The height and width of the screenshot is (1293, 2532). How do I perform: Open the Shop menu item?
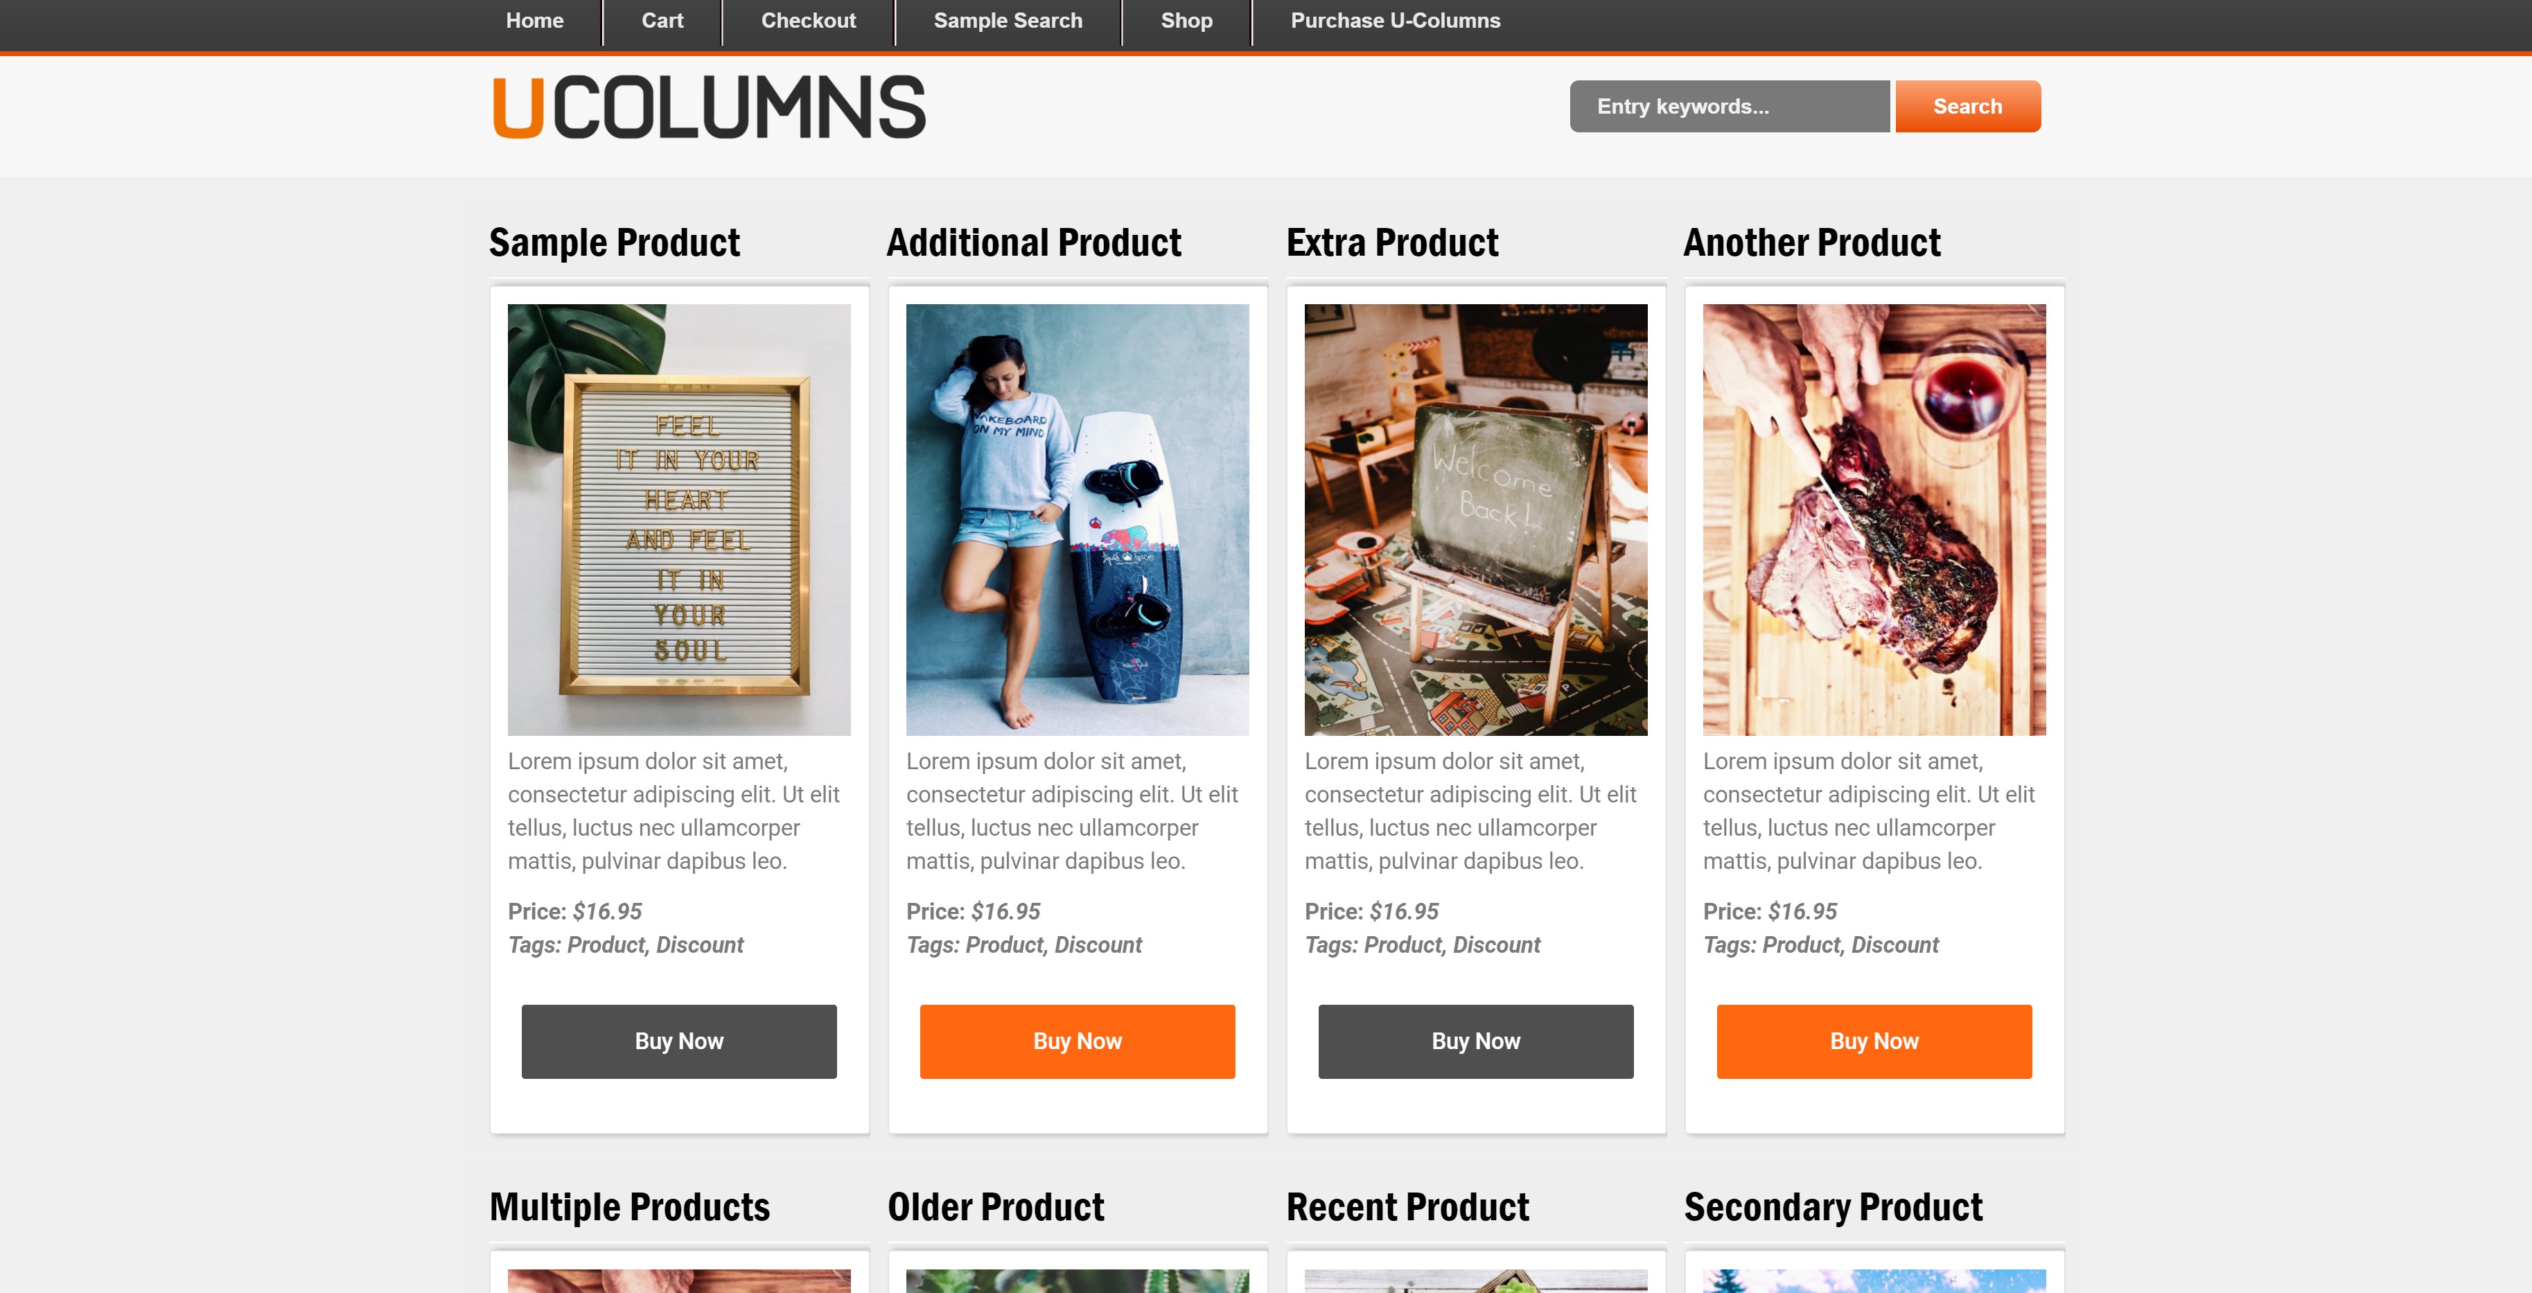(x=1186, y=21)
